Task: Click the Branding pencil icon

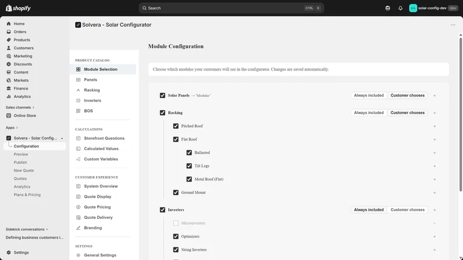Action: tap(78, 228)
